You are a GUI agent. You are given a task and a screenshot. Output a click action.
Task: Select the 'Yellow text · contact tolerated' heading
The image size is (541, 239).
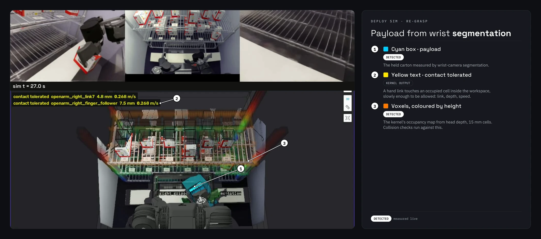[431, 75]
